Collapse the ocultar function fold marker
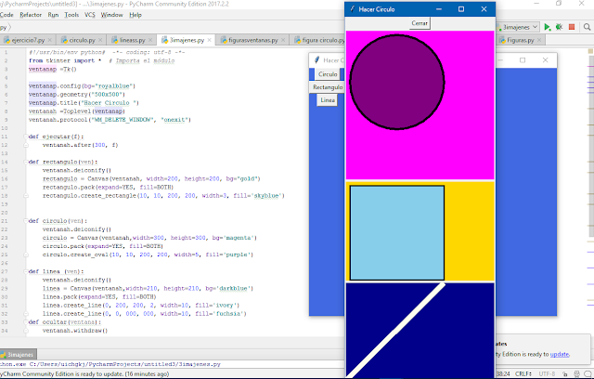 coord(26,322)
